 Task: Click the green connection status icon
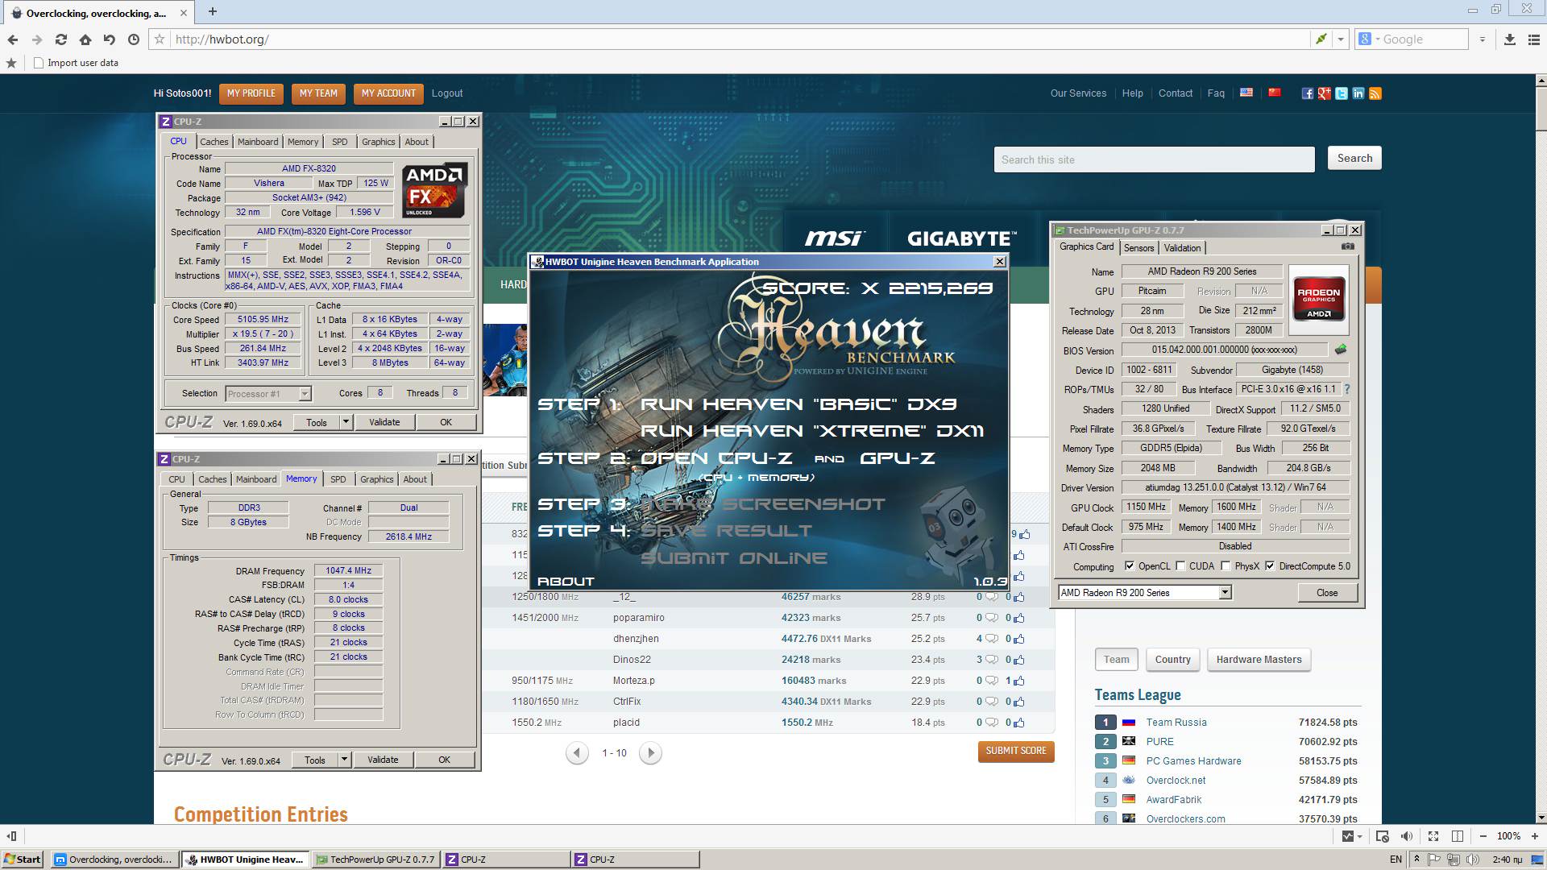point(1321,39)
